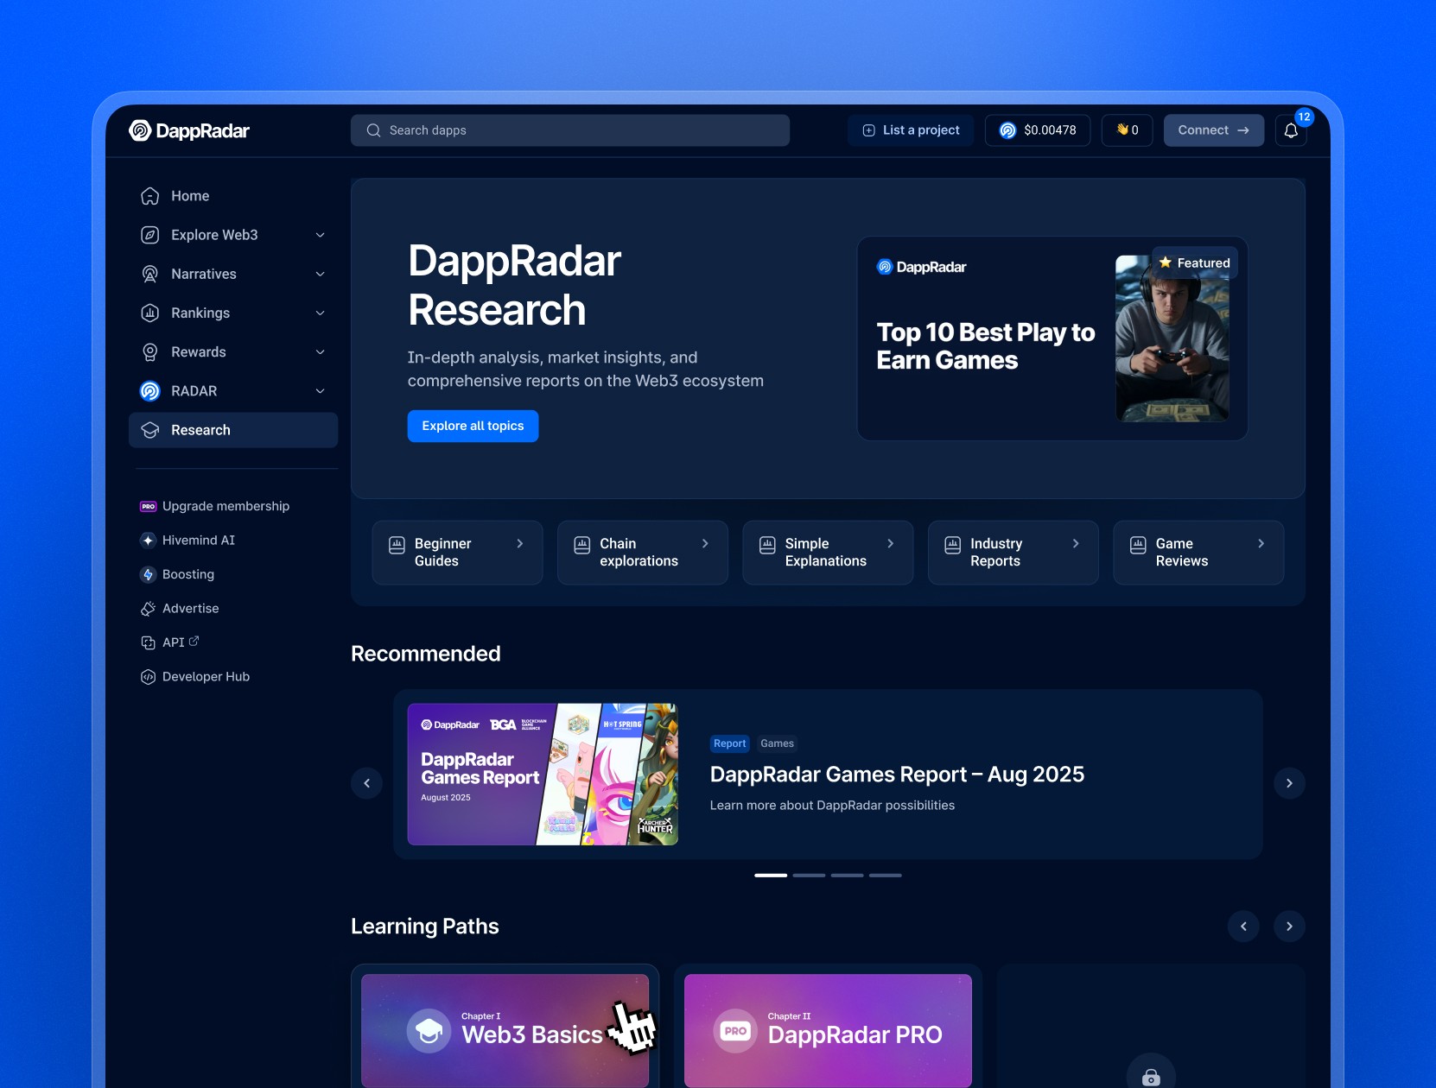Click the Narratives broadcast icon

coord(149,274)
